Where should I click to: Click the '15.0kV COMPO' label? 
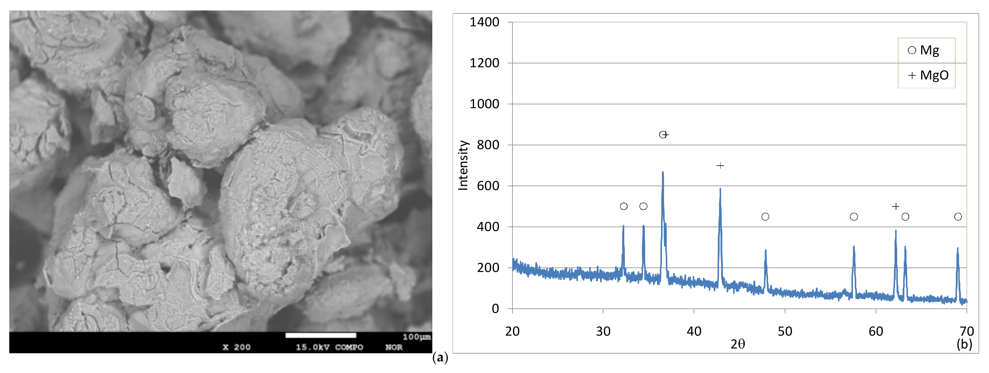click(329, 347)
